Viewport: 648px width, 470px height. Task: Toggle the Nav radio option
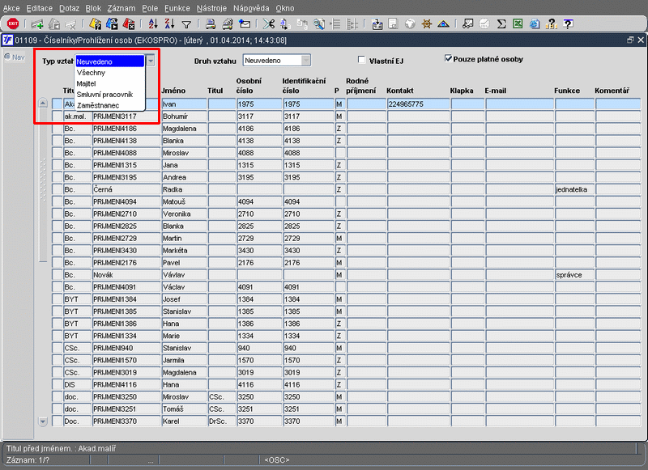point(6,57)
